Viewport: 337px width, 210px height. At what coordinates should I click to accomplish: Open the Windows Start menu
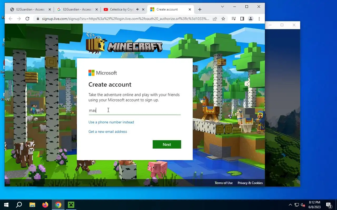[x=6, y=205]
